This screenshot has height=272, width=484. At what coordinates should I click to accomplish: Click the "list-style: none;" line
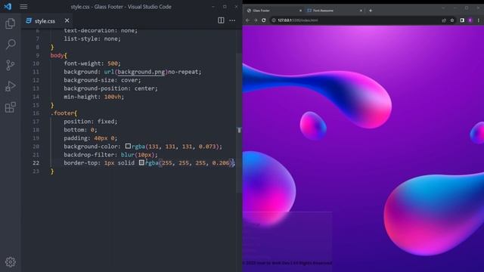92,39
